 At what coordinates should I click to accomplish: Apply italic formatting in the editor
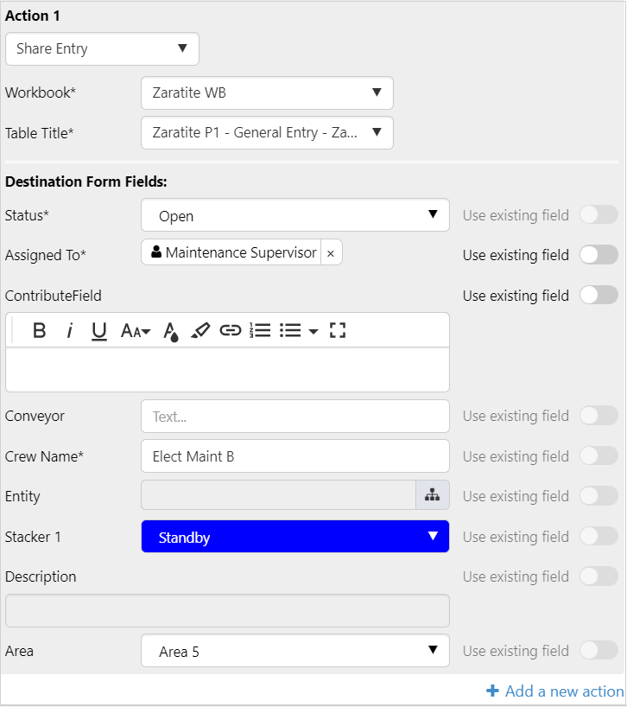click(70, 330)
